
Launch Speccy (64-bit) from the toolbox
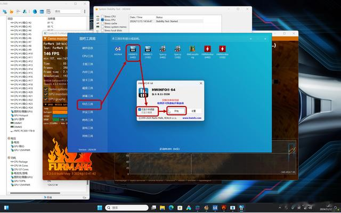point(163,52)
